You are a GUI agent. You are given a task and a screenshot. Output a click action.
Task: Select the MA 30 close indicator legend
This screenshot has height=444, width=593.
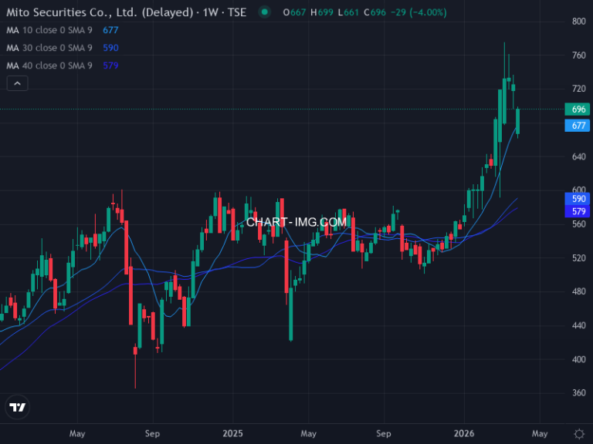[x=49, y=48]
